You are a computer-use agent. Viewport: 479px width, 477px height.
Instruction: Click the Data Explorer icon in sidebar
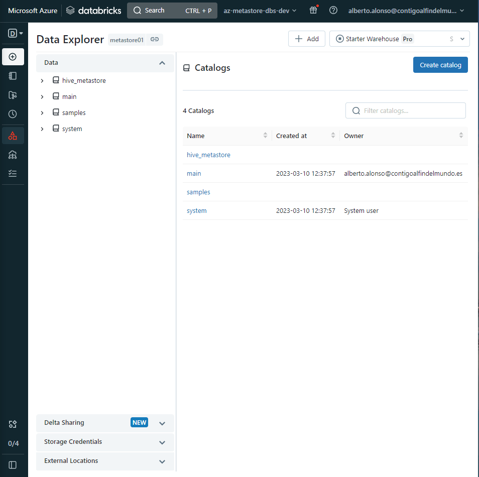click(13, 136)
